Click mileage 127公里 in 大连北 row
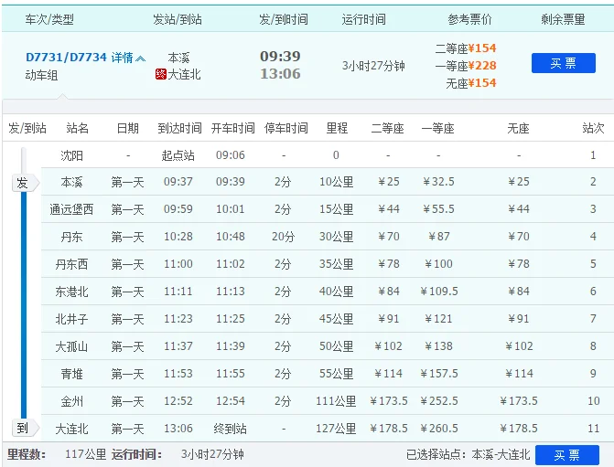 tap(336, 429)
